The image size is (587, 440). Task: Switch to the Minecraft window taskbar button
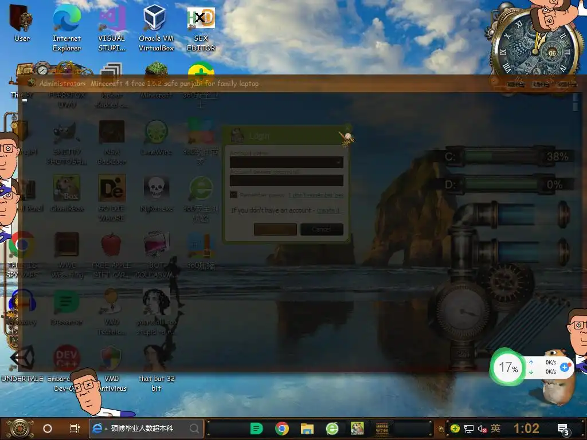382,429
